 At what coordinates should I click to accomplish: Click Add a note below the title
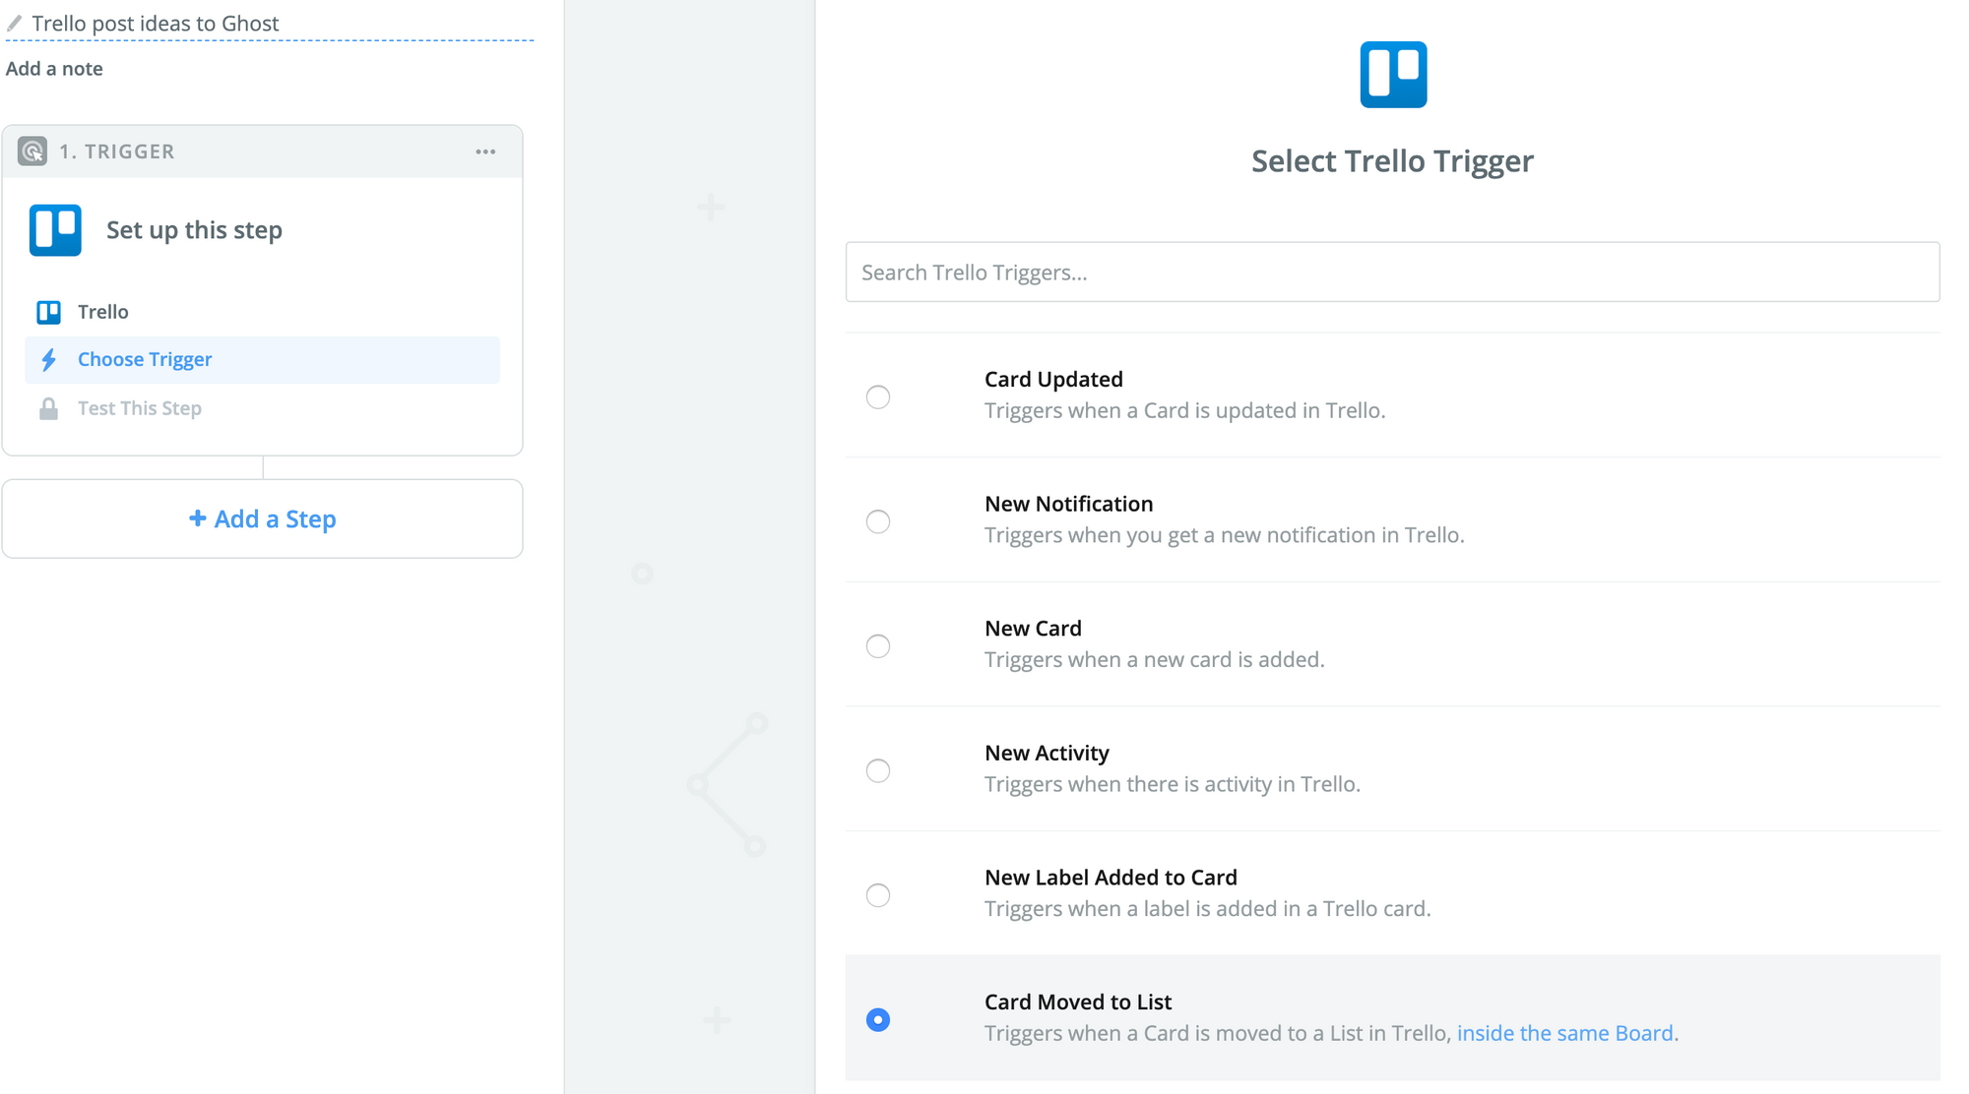(54, 69)
